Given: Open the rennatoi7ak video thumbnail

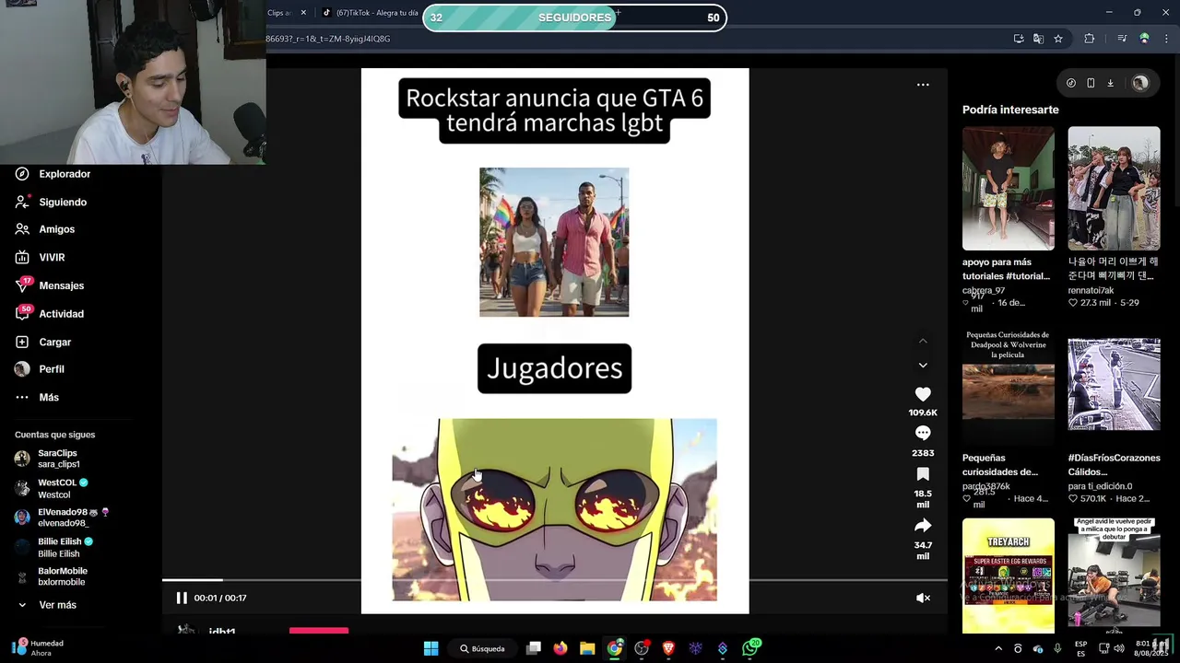Looking at the screenshot, I should pos(1114,189).
